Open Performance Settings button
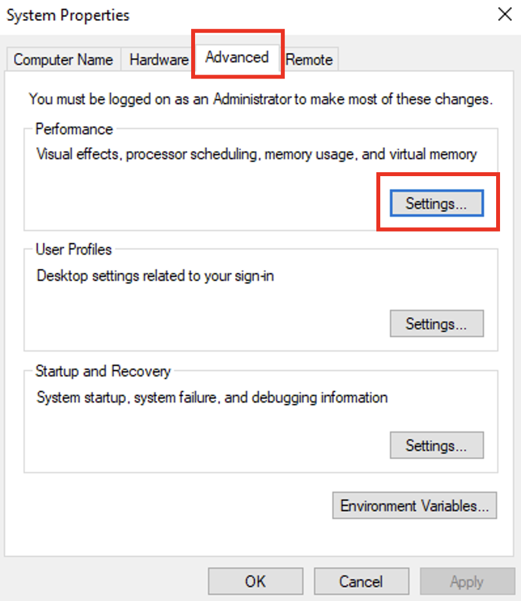The height and width of the screenshot is (601, 521). (x=436, y=203)
